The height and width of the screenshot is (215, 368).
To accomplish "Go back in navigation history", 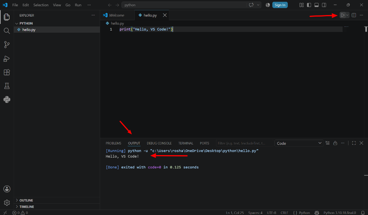I will tap(110, 5).
